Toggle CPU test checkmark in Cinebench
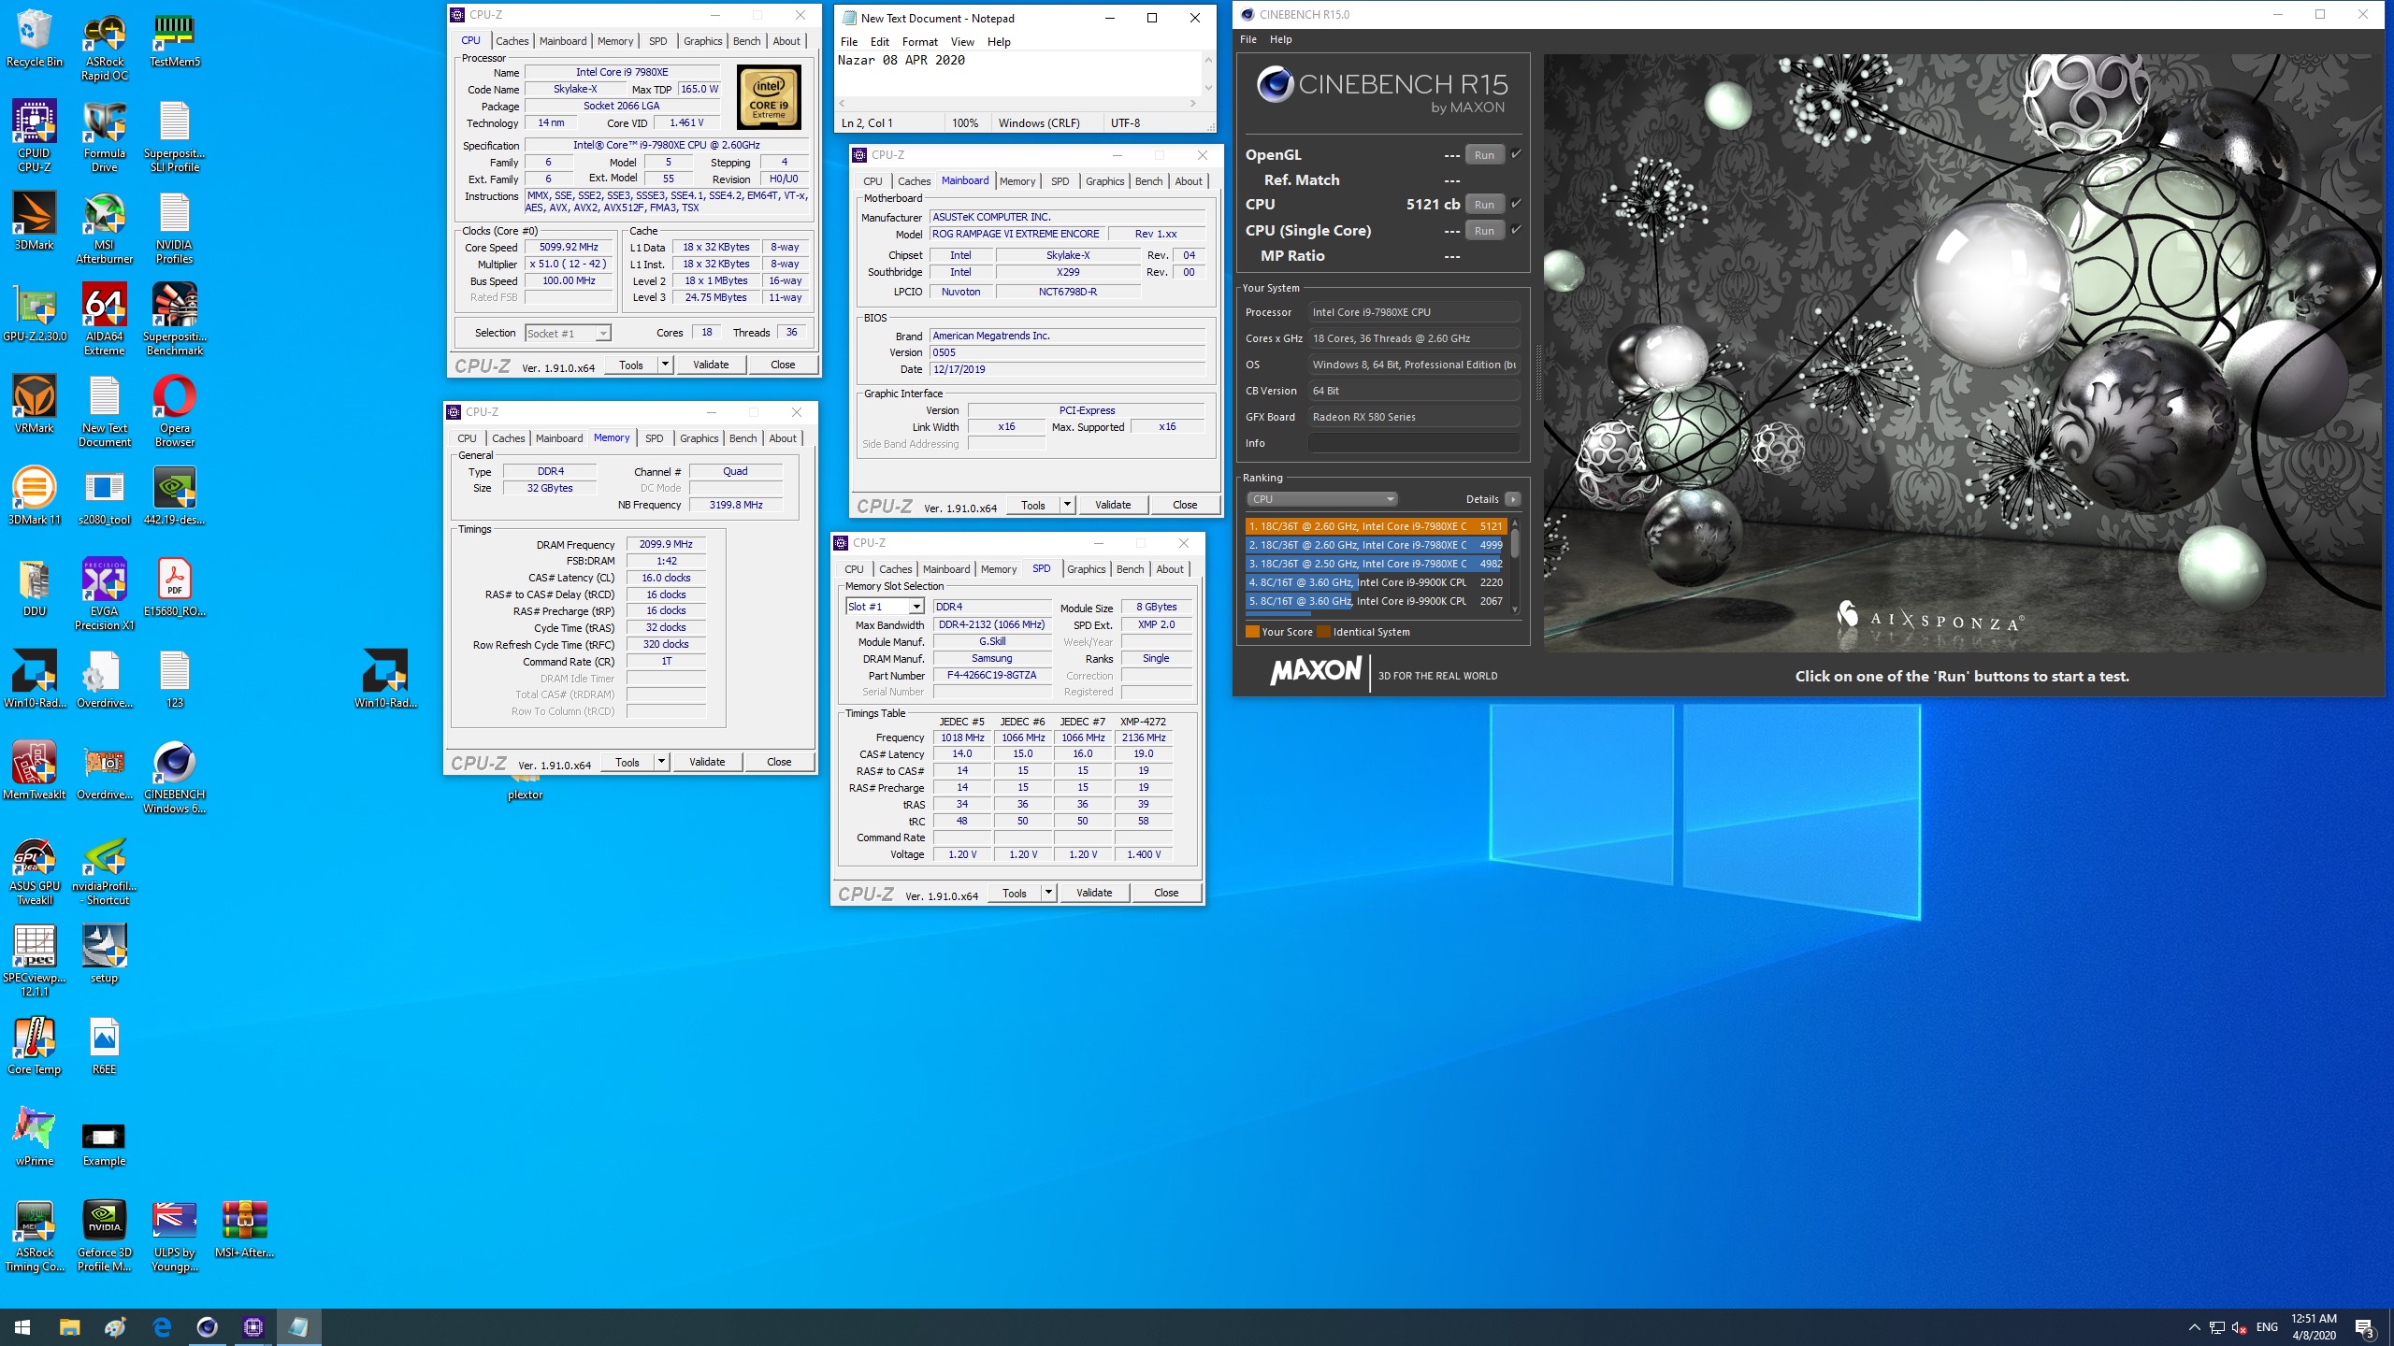Image resolution: width=2394 pixels, height=1346 pixels. 1516,204
